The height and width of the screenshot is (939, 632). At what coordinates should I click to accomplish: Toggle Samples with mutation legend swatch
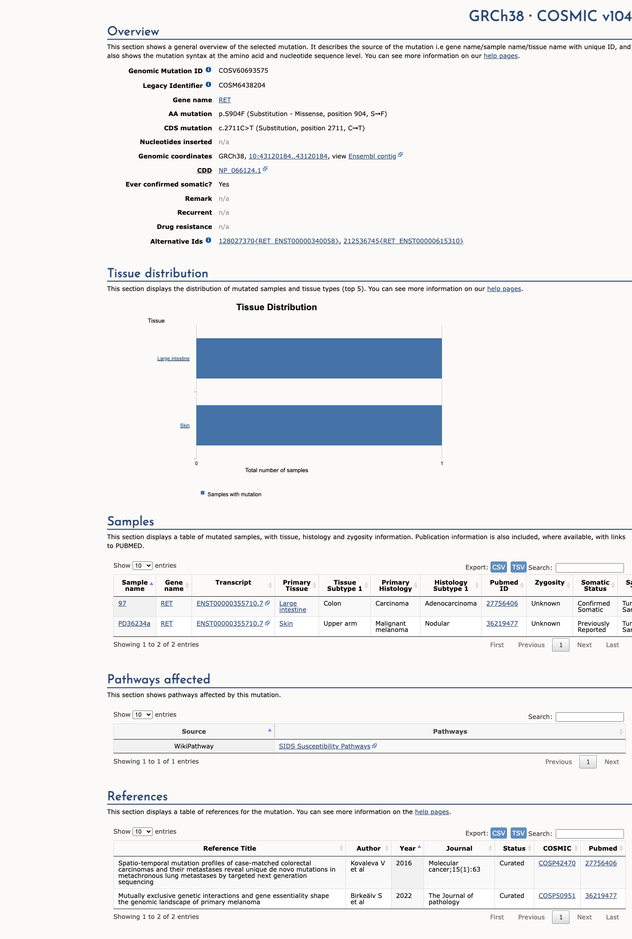tap(203, 493)
